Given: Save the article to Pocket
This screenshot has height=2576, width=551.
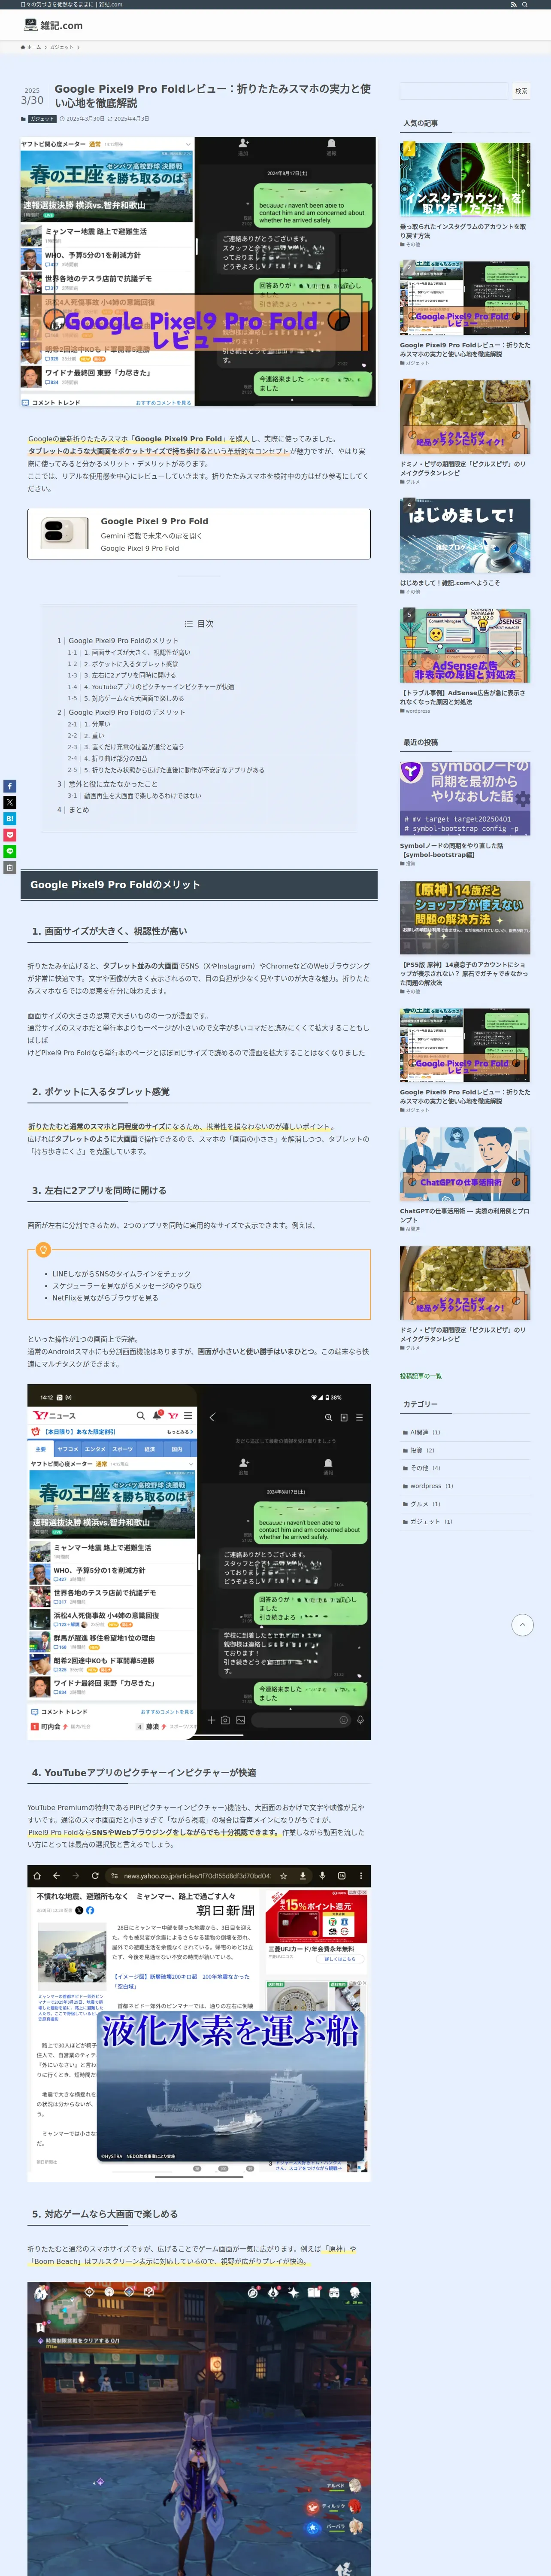Looking at the screenshot, I should click(x=9, y=834).
